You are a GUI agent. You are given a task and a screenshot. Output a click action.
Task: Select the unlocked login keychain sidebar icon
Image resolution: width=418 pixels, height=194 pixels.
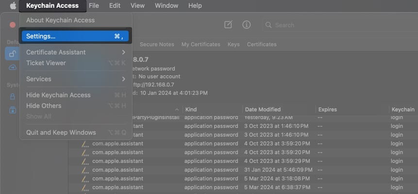[12, 54]
